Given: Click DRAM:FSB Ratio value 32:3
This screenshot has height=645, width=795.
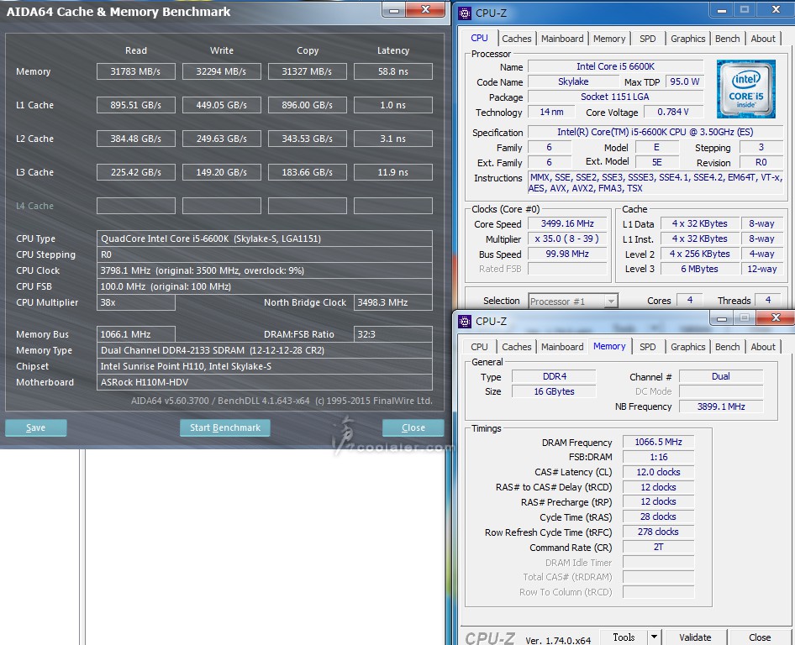Looking at the screenshot, I should 393,334.
